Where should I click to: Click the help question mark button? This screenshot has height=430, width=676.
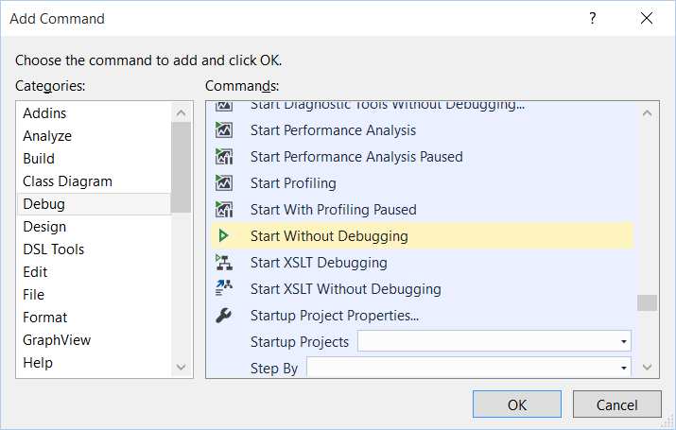tap(593, 18)
